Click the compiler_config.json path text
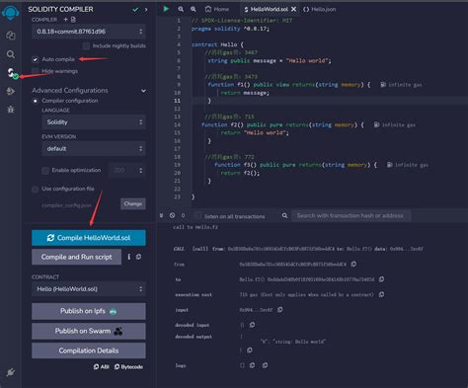The image size is (468, 388). [66, 205]
